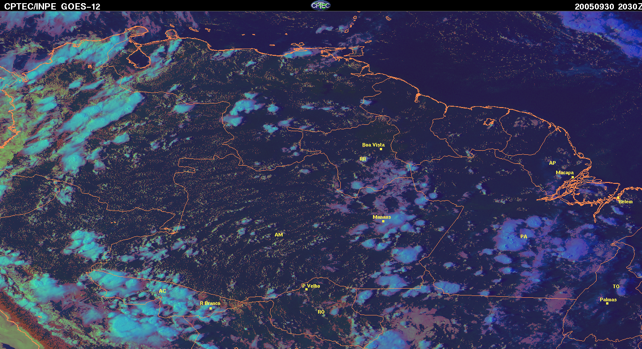Click the yellow marker below Manaus label
The height and width of the screenshot is (349, 642).
(x=383, y=221)
